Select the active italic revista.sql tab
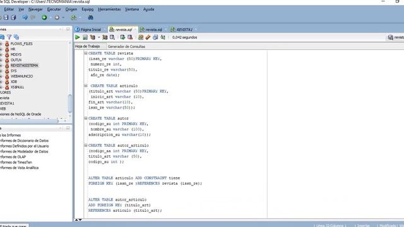This screenshot has width=404, height=227. pos(123,30)
